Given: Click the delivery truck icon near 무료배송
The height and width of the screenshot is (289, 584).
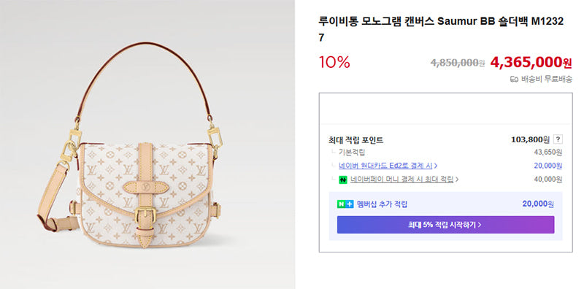Looking at the screenshot, I should [x=514, y=79].
